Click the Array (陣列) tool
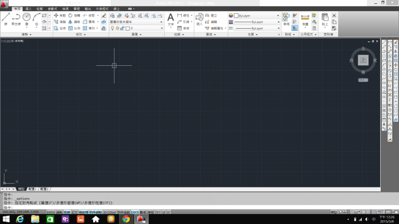The width and height of the screenshot is (399, 224). pyautogui.click(x=89, y=28)
